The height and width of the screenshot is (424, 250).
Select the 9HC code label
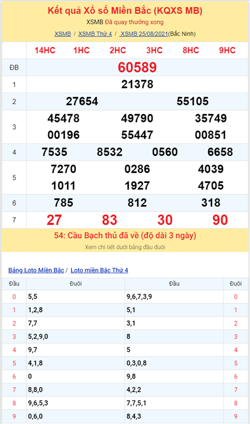(x=227, y=51)
